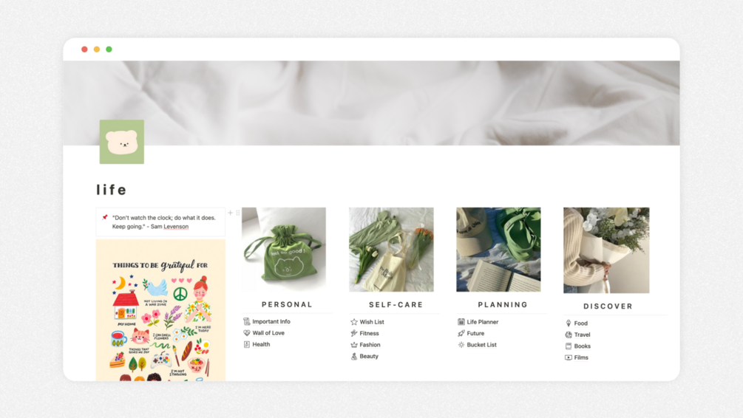Click the globe icon beside Travel
This screenshot has width=743, height=418.
pos(569,335)
